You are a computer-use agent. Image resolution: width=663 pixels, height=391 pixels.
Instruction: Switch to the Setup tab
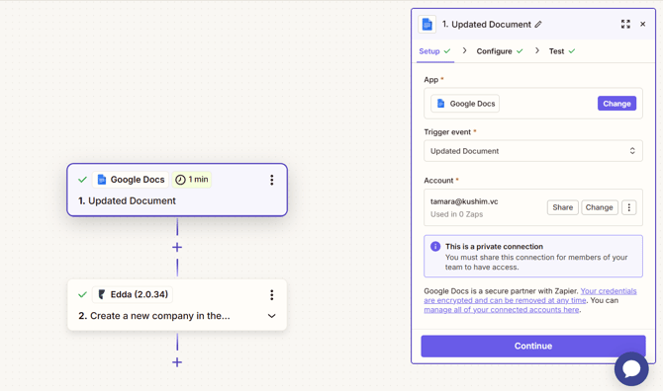pos(434,51)
